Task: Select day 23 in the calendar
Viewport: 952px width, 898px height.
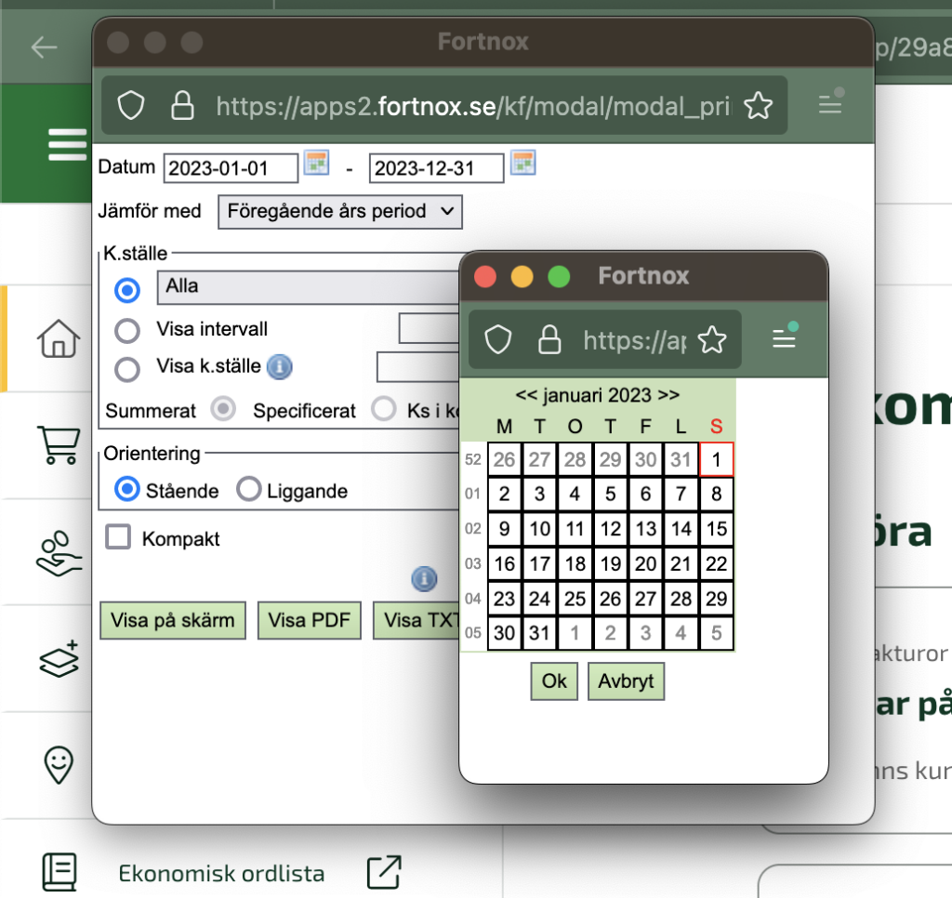Action: pos(504,599)
